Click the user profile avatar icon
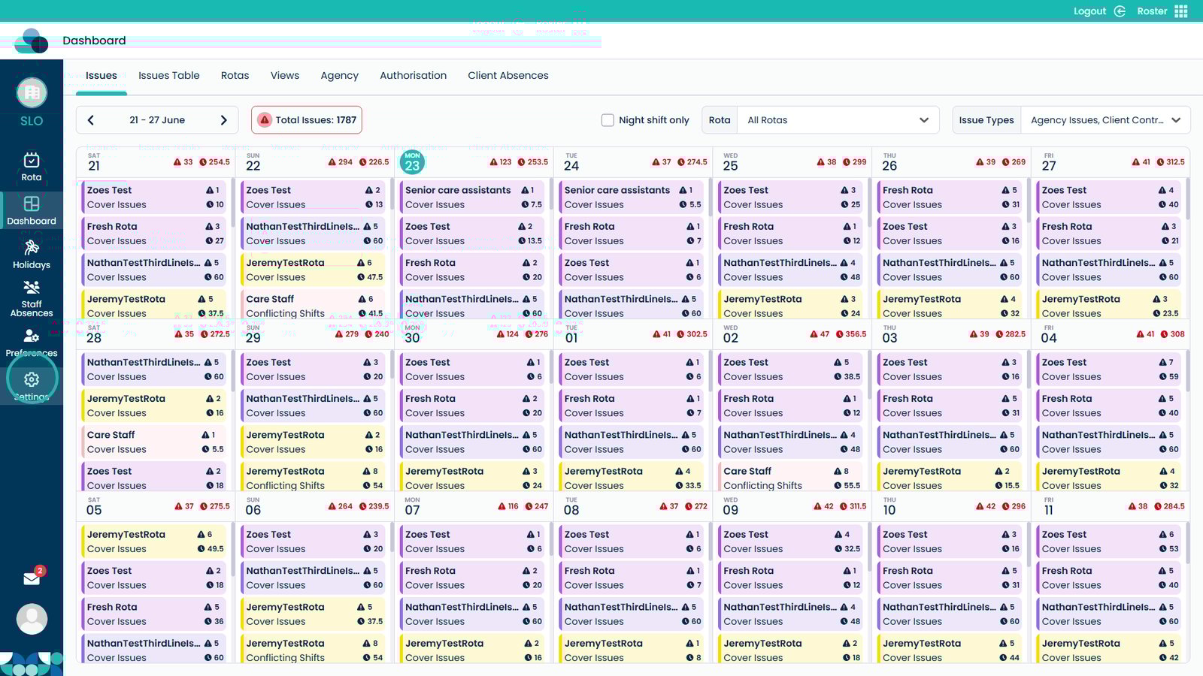The width and height of the screenshot is (1203, 676). pos(32,619)
